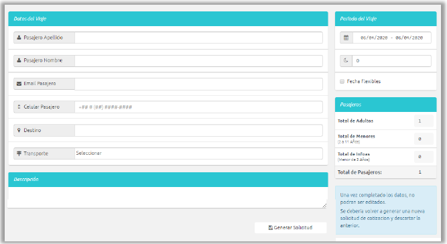This screenshot has width=447, height=244.
Task: Click the envelope icon for Email Pasajero
Action: tap(19, 84)
